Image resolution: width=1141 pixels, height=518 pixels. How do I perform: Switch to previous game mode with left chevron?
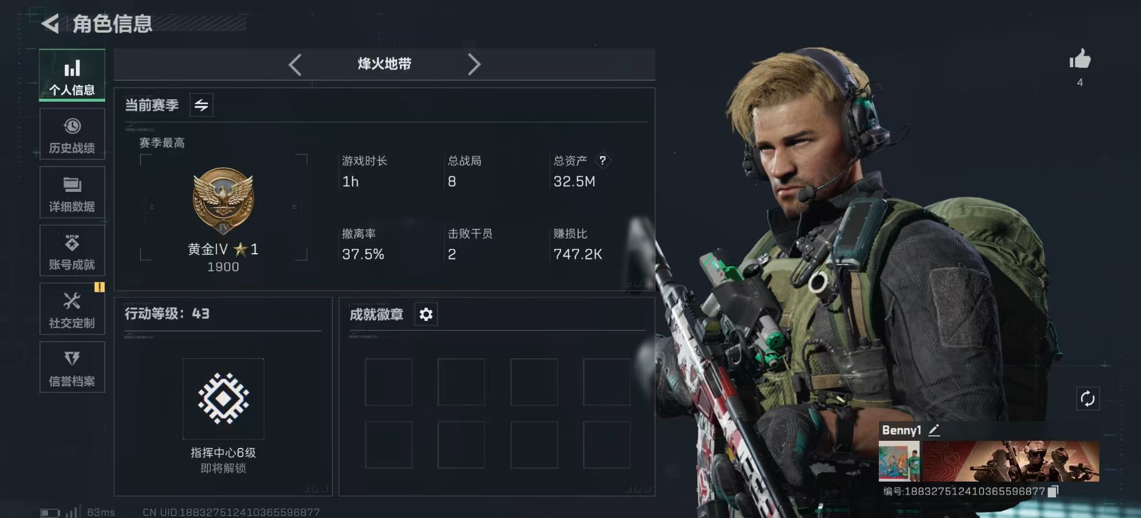coord(295,64)
